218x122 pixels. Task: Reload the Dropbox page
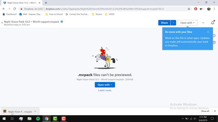click(15, 9)
